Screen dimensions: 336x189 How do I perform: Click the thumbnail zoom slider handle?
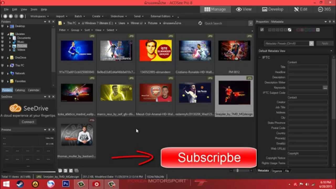click(238, 171)
